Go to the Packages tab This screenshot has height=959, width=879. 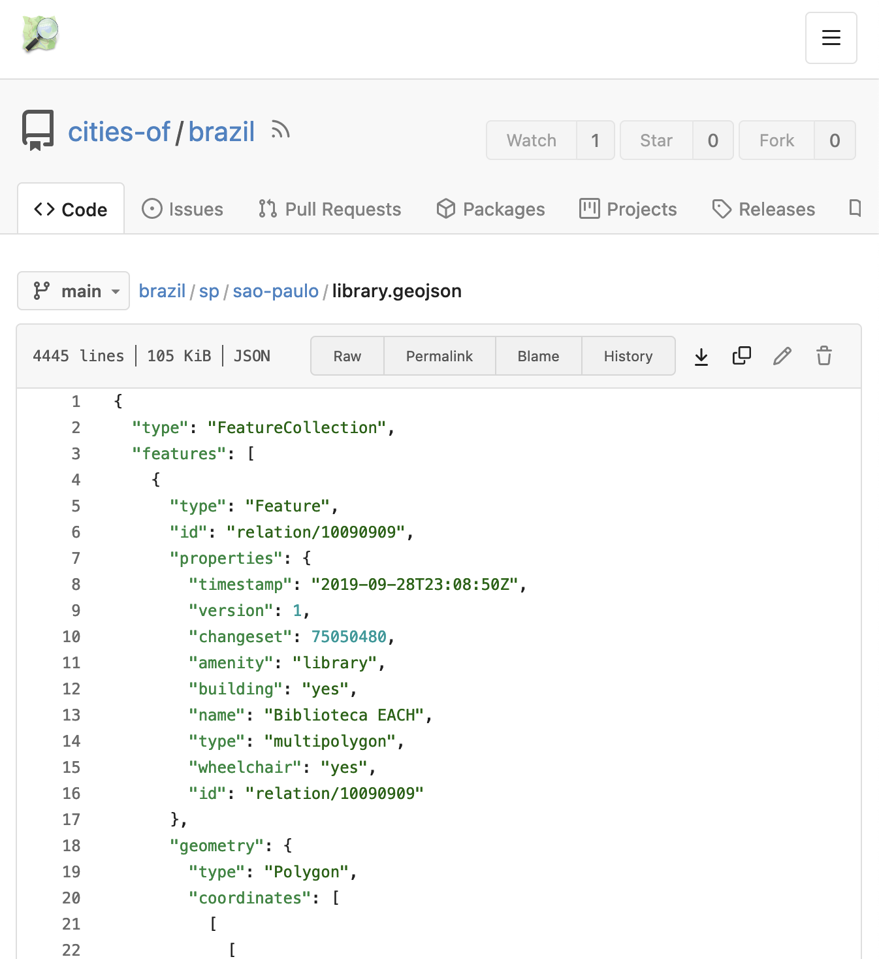490,209
